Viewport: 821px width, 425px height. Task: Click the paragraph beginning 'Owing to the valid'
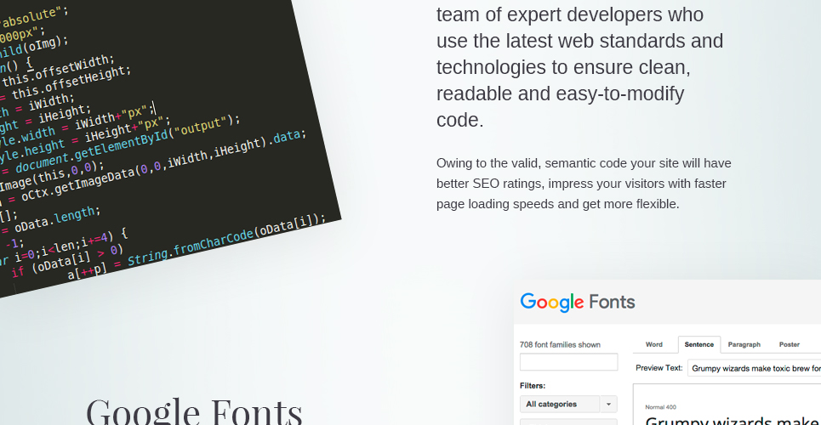pyautogui.click(x=584, y=184)
